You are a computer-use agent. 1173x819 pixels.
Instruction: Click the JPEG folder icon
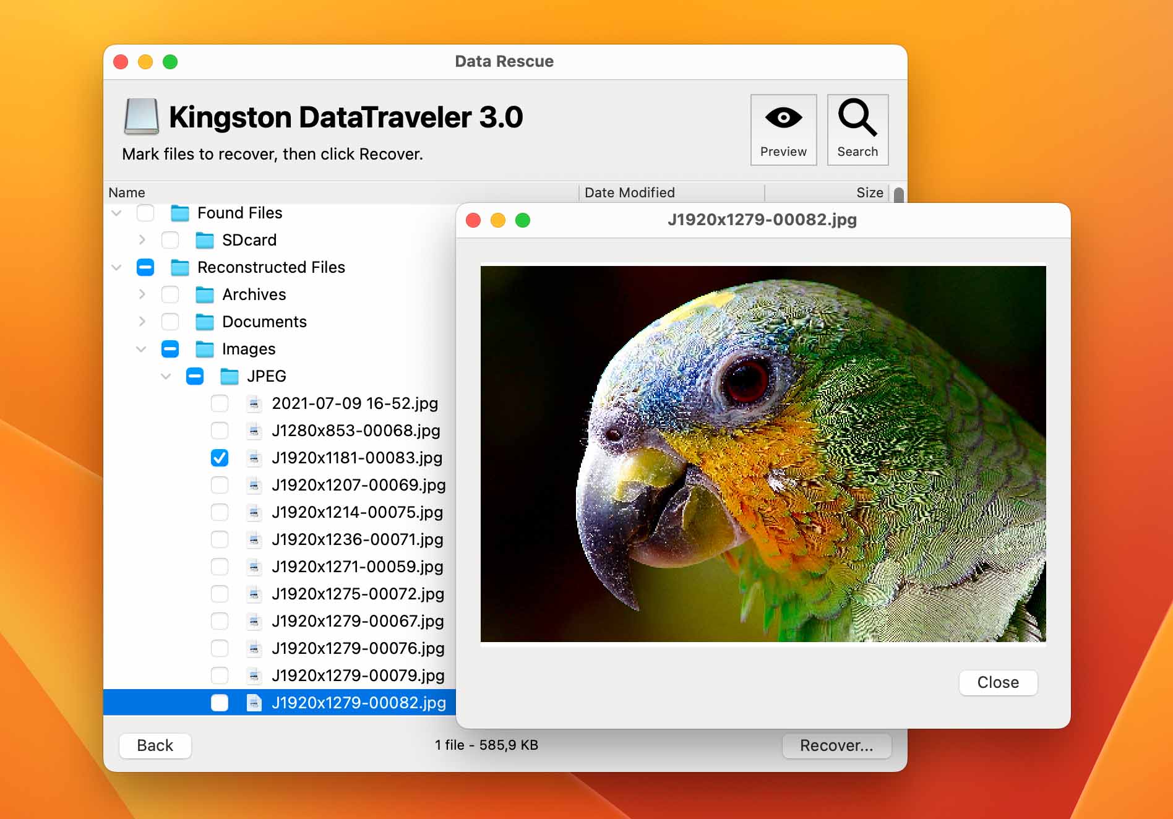tap(230, 376)
